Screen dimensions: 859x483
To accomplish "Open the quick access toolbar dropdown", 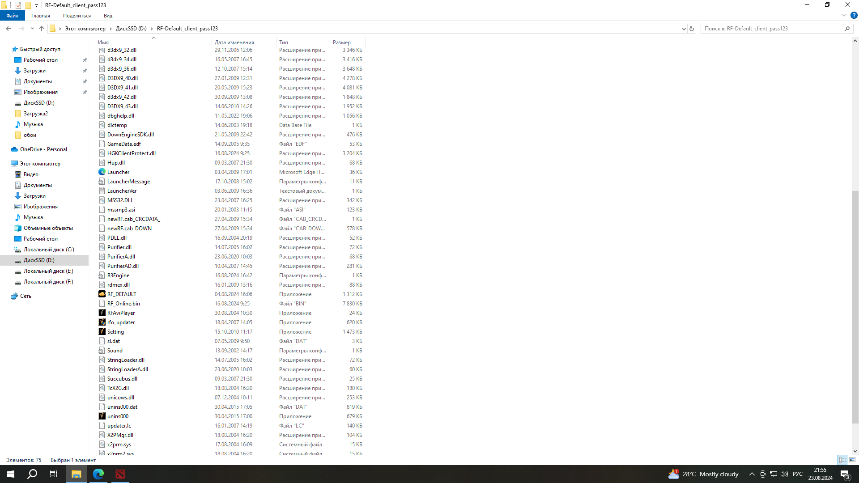I will pos(37,5).
